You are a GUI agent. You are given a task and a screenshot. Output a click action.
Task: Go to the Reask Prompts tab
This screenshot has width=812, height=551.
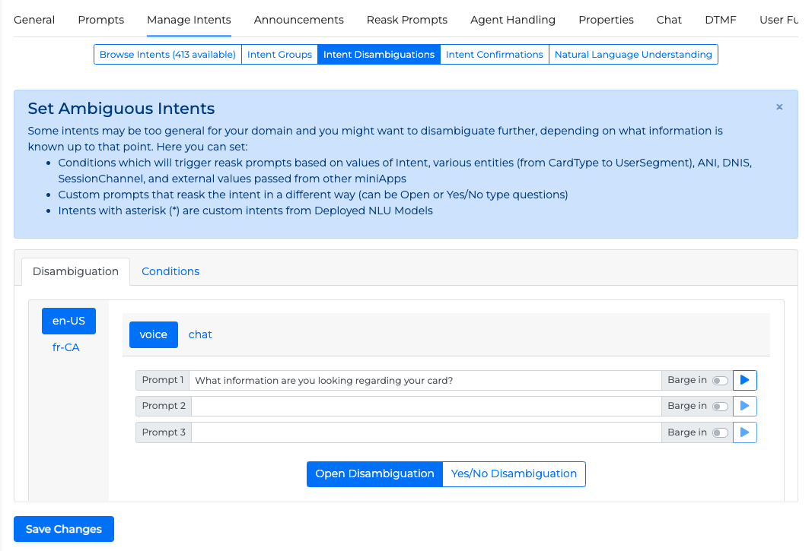406,20
